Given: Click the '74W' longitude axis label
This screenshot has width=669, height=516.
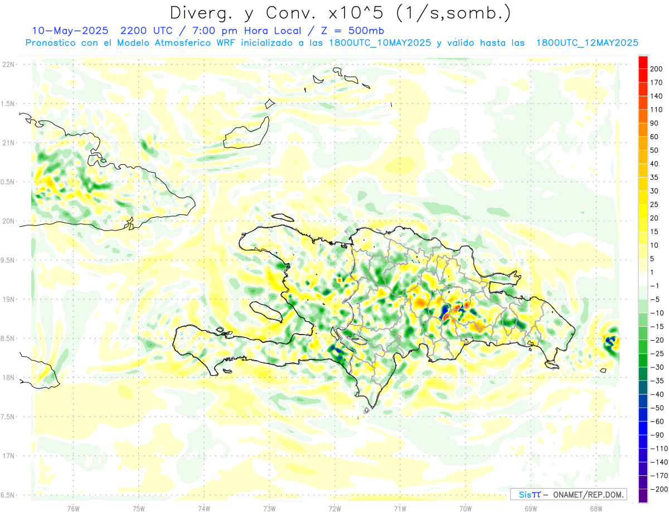Looking at the screenshot, I should 204,509.
